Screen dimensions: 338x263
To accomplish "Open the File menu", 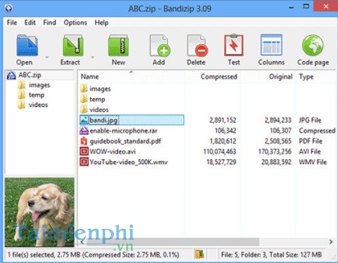I will coord(12,22).
